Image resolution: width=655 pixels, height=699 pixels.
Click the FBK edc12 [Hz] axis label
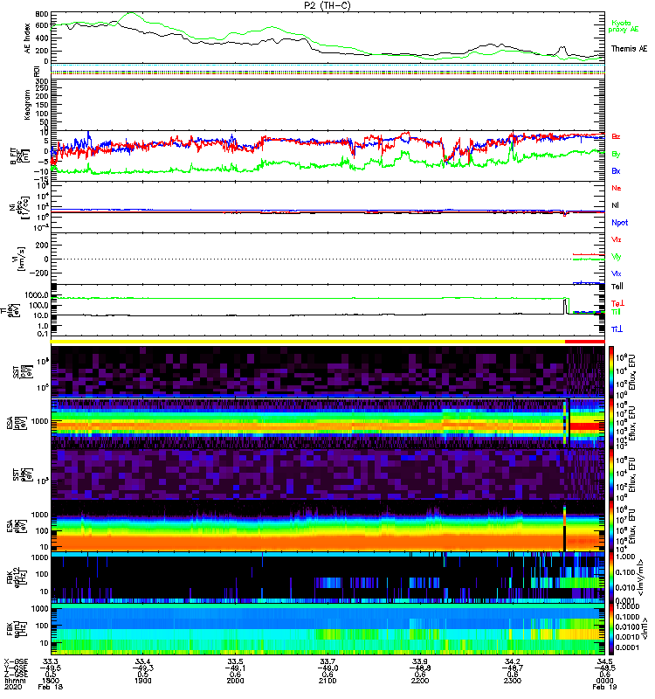tap(16, 577)
